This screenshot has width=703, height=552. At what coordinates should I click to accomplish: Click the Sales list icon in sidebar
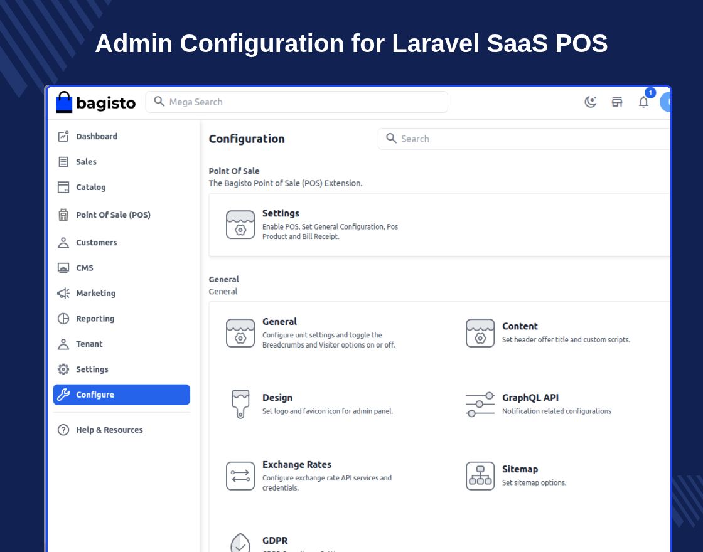coord(63,162)
